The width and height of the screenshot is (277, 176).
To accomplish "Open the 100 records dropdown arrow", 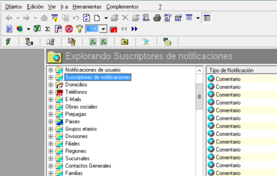I will [x=103, y=29].
